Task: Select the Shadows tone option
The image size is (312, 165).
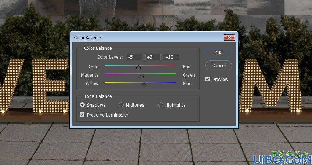Action: pyautogui.click(x=82, y=105)
